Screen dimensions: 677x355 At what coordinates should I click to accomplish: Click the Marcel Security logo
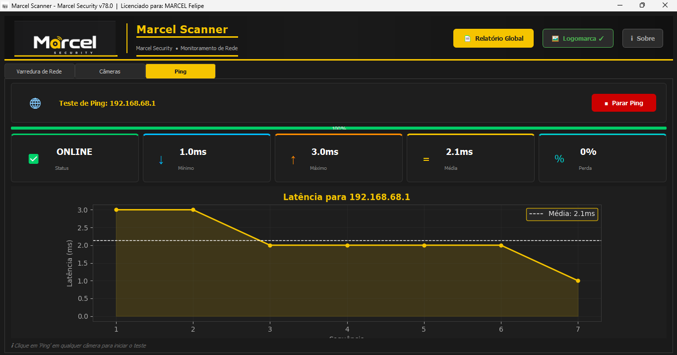[65, 39]
